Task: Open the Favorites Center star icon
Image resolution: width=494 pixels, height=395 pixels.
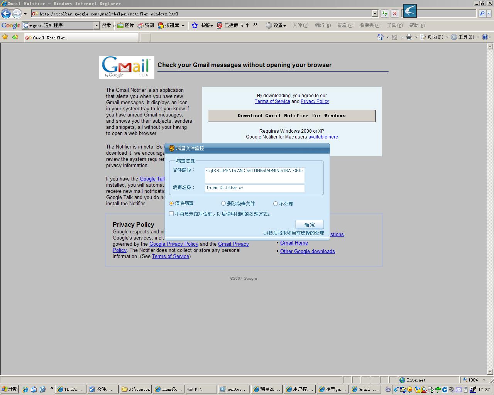Action: [x=5, y=37]
